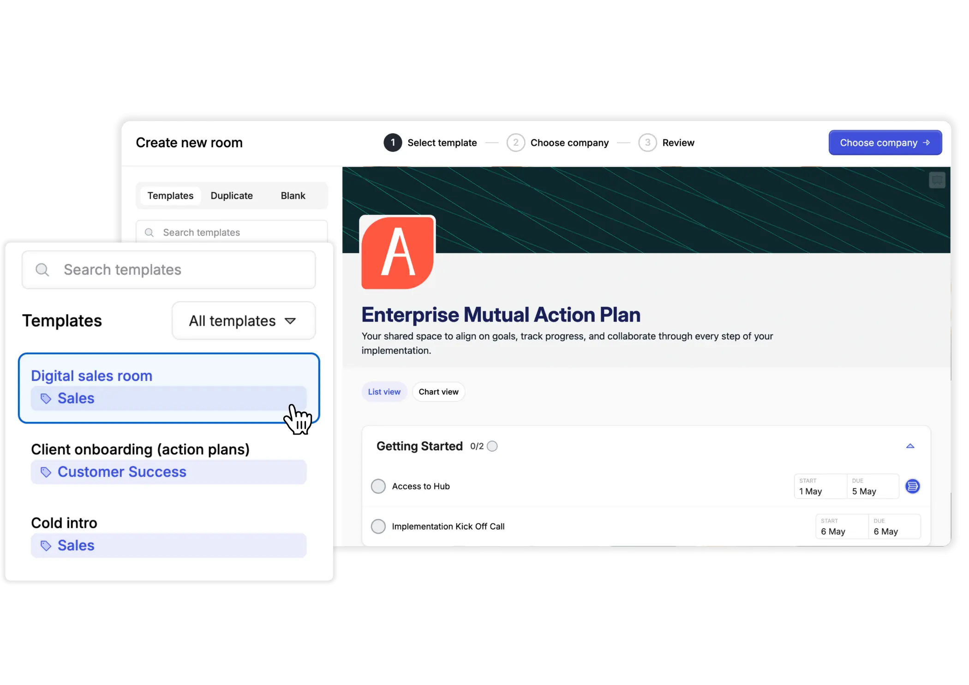Click the tag icon under Digital sales room

point(46,399)
